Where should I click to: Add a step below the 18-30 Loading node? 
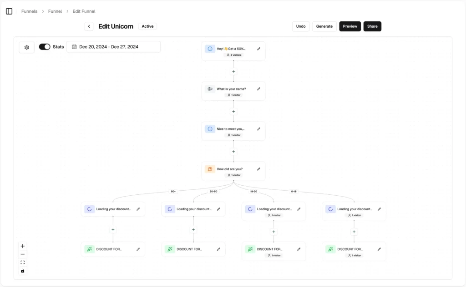274,232
